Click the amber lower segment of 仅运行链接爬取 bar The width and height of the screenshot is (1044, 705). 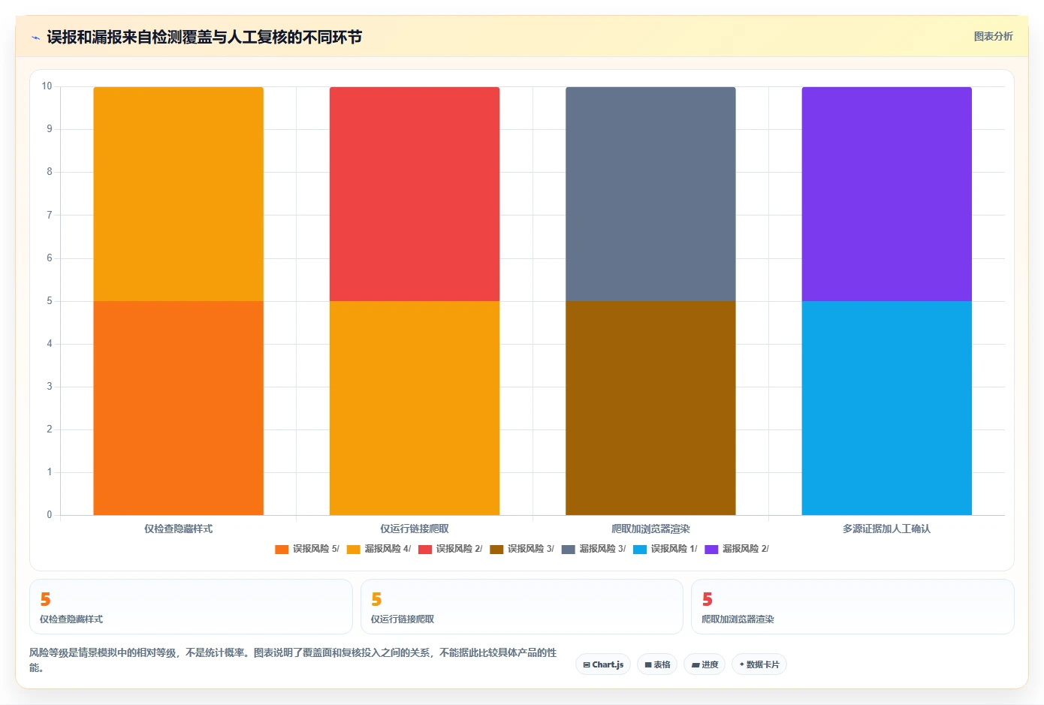[415, 408]
